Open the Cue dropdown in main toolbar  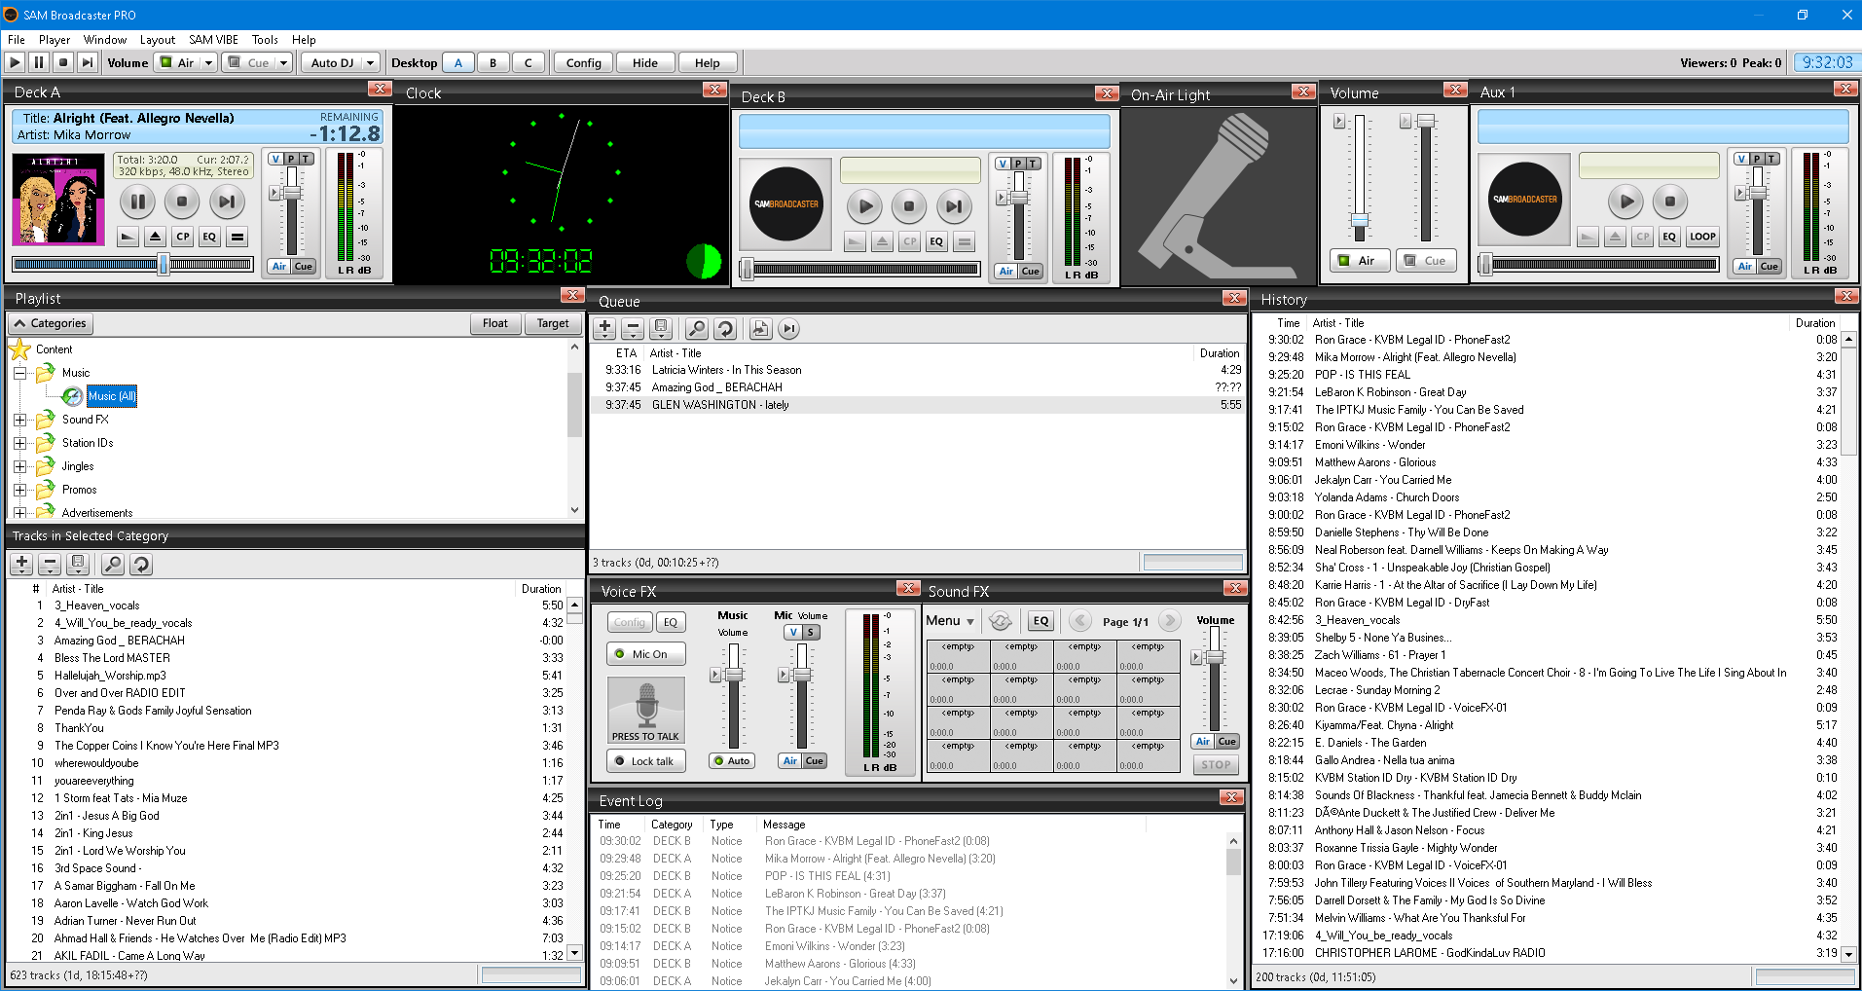click(x=284, y=62)
